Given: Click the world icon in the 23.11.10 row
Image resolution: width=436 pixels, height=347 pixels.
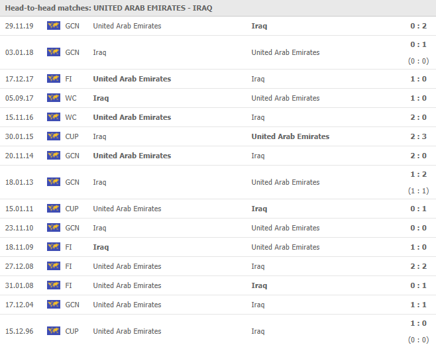Looking at the screenshot, I should [53, 228].
